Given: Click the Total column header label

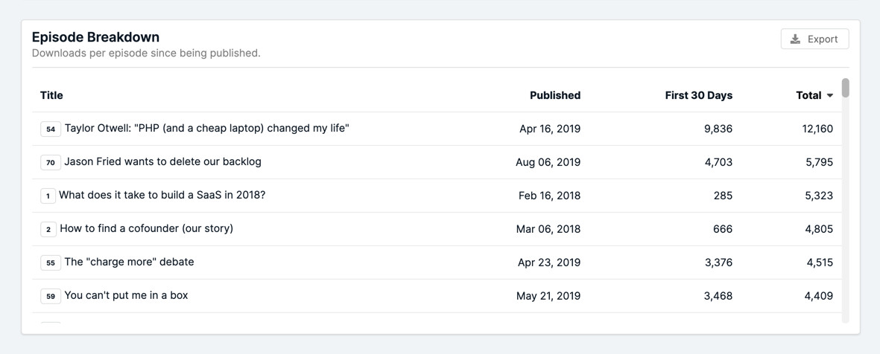Looking at the screenshot, I should (x=808, y=95).
